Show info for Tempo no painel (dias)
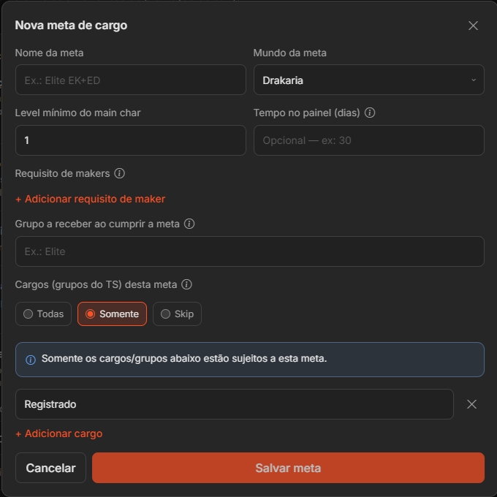 pos(370,113)
